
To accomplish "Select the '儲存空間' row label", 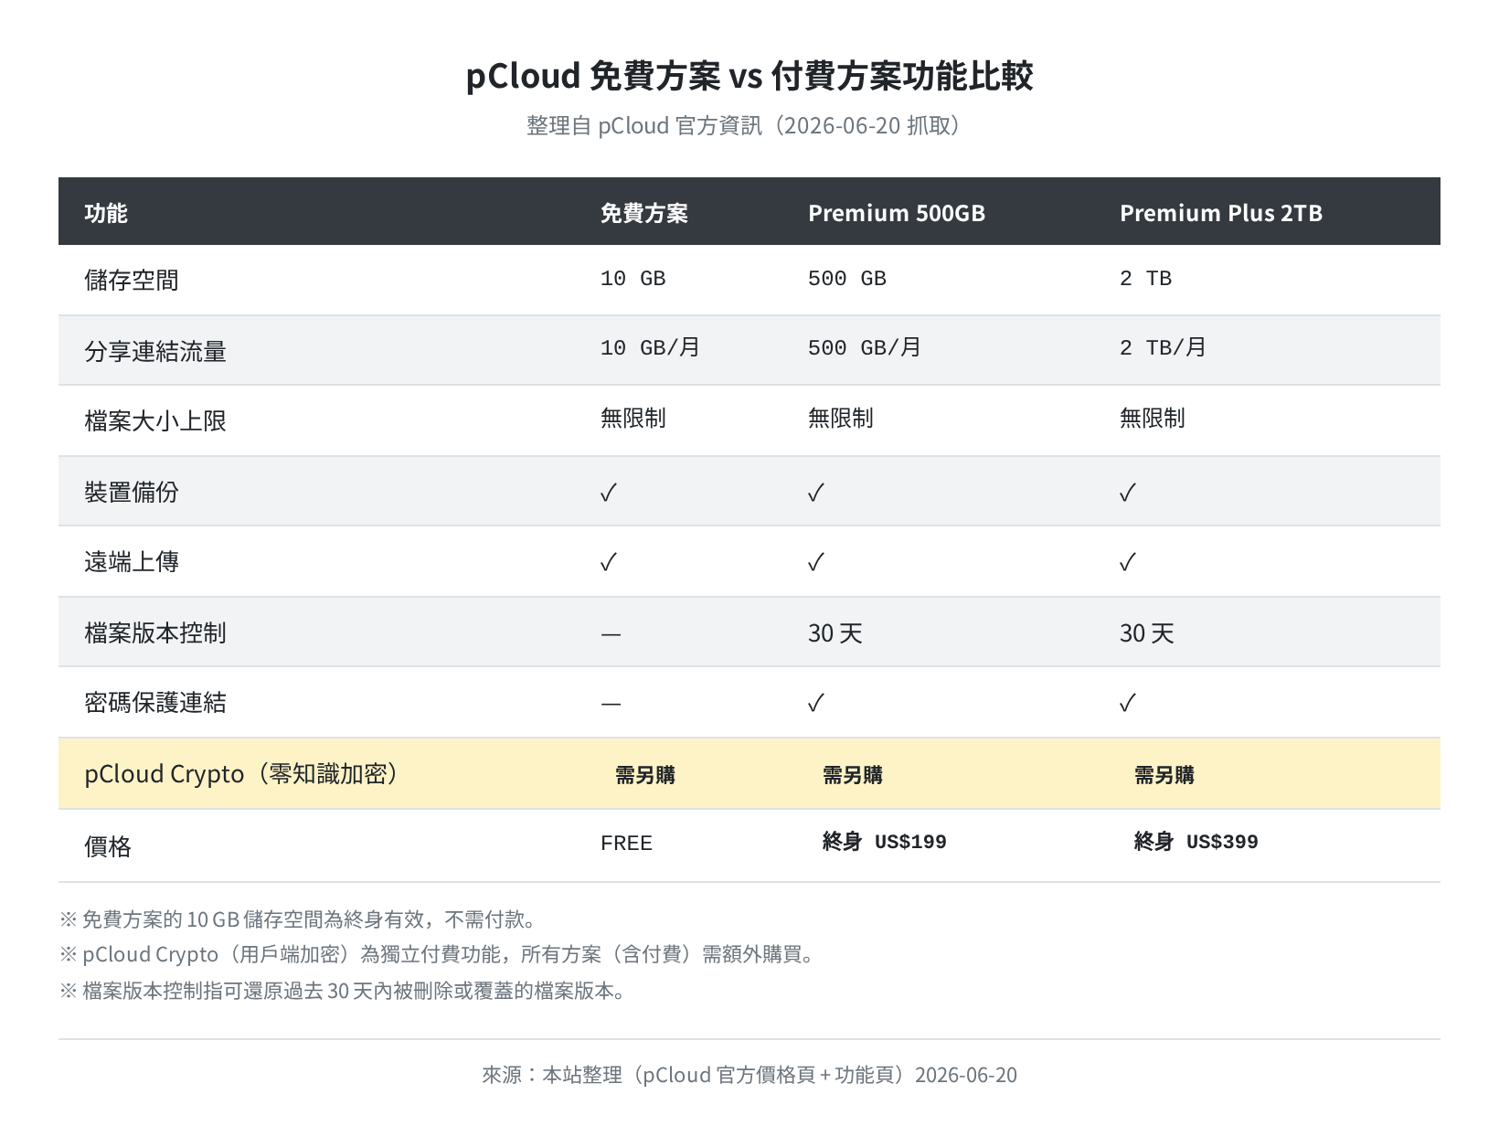I will click(132, 280).
